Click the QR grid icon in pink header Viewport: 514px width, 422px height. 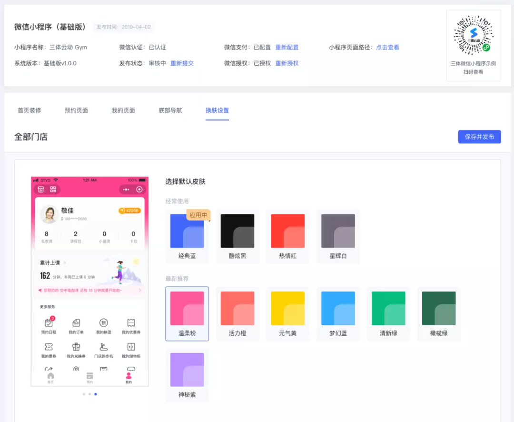[x=53, y=190]
